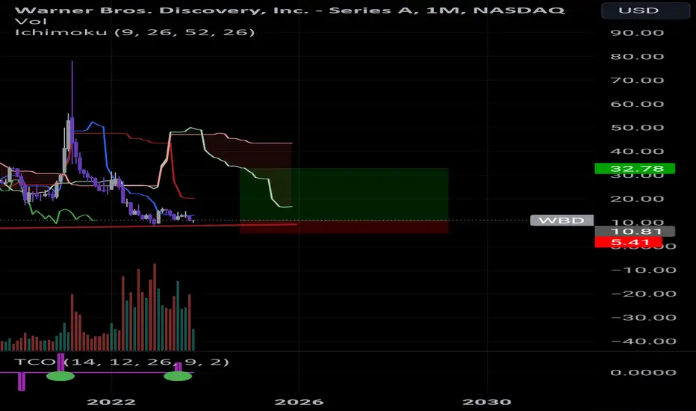Viewport: 696px width, 411px height.
Task: Click the 60.00 price scale label
Action: click(637, 104)
